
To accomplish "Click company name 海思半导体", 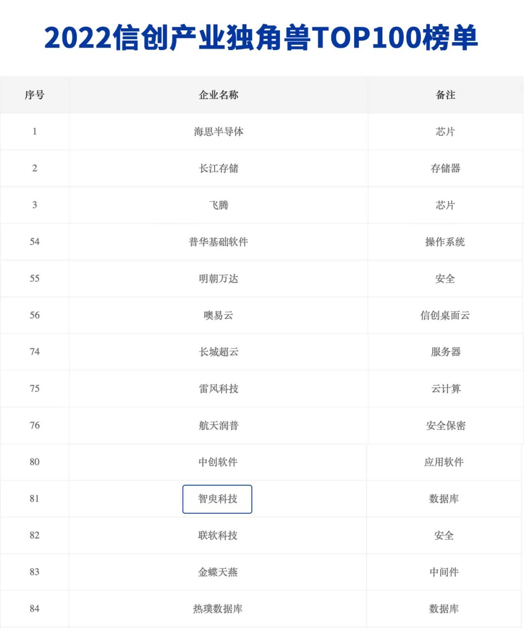I will [x=218, y=132].
